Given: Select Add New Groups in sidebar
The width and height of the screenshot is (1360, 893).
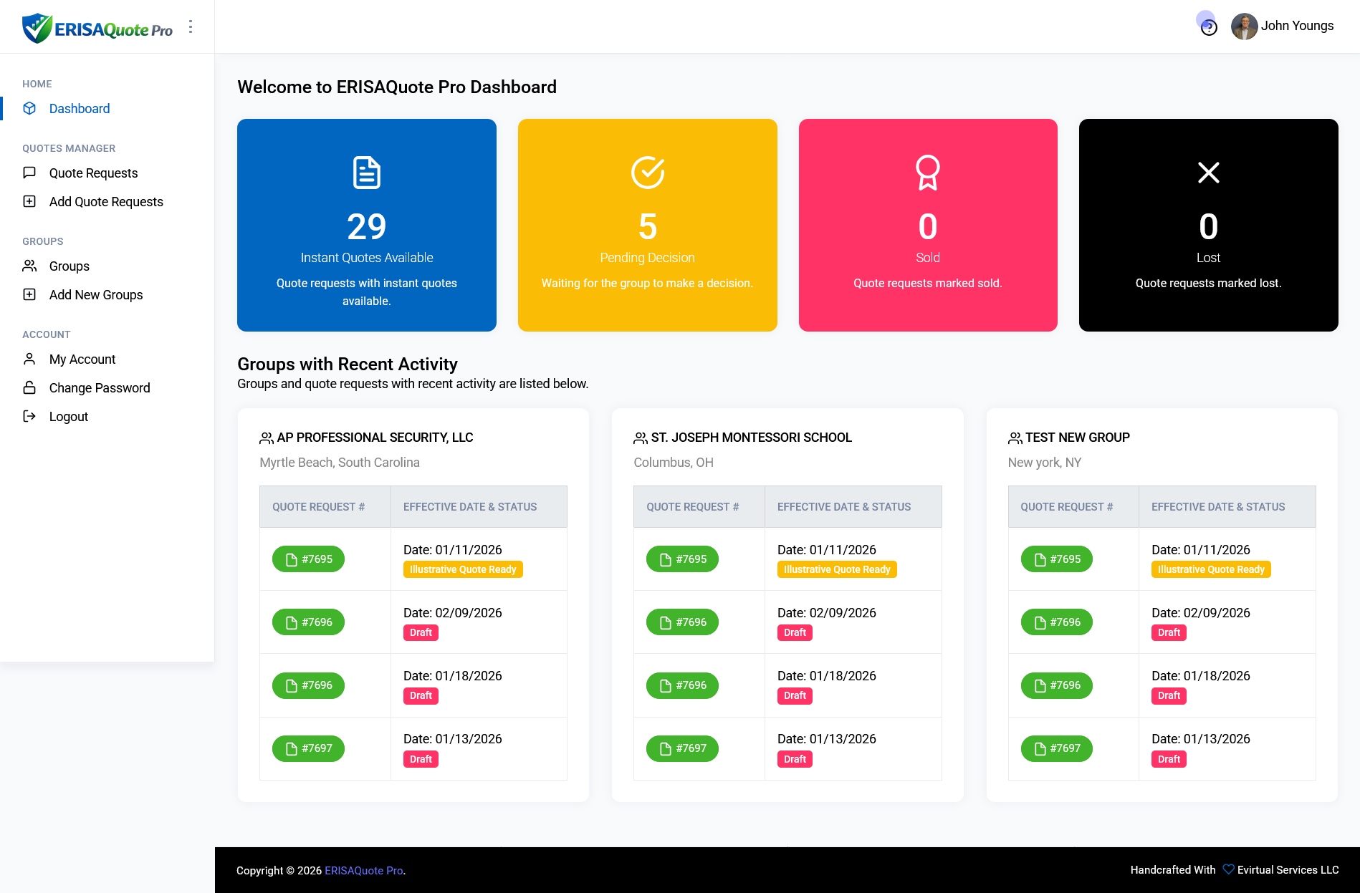Looking at the screenshot, I should click(96, 294).
